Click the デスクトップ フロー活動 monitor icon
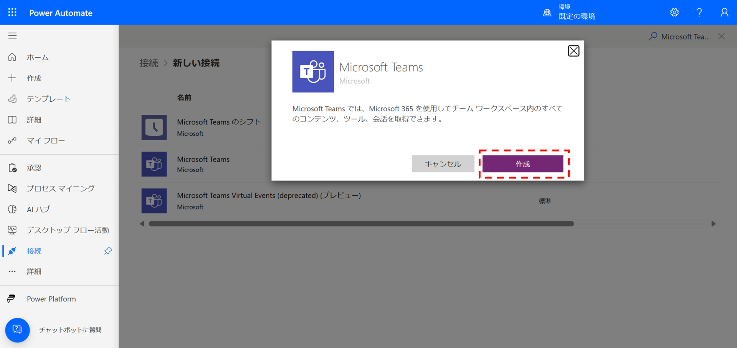This screenshot has width=737, height=348. coord(12,230)
